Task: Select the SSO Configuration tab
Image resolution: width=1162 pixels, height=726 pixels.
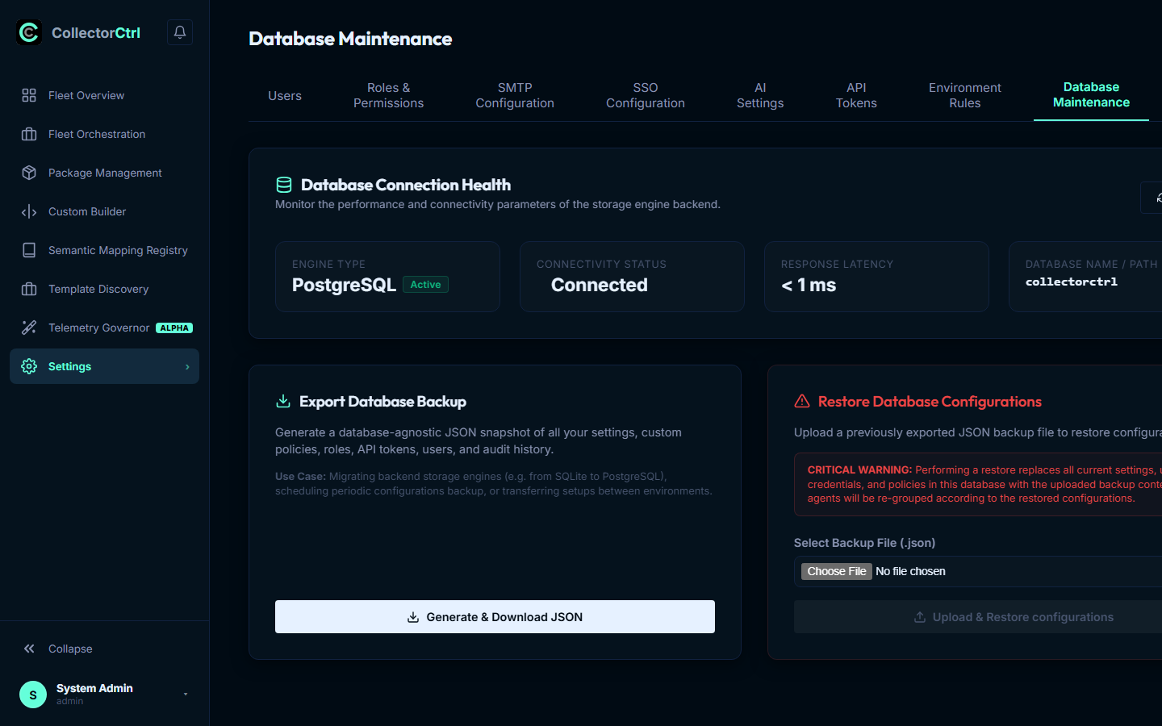Action: [646, 95]
